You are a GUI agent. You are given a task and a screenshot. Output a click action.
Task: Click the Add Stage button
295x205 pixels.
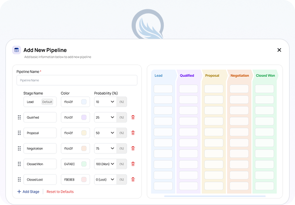[x=28, y=192]
